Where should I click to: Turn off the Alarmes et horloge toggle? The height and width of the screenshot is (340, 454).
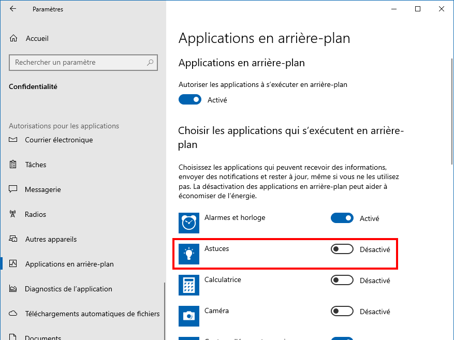click(342, 218)
